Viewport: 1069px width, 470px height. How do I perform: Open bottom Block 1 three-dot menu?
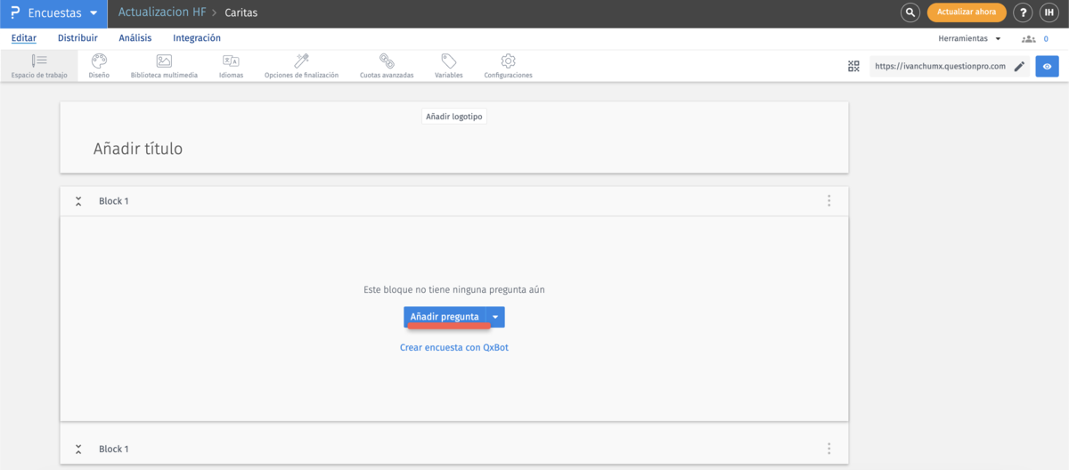pos(829,450)
